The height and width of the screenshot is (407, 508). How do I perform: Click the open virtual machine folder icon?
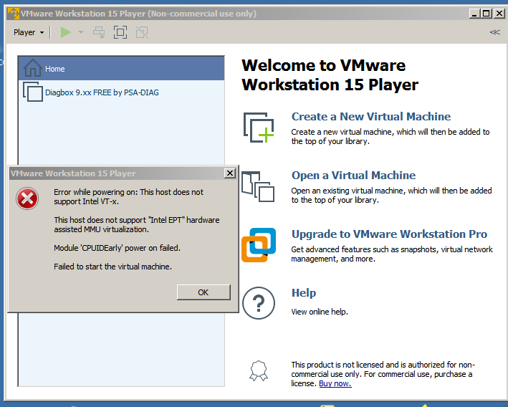pyautogui.click(x=258, y=186)
